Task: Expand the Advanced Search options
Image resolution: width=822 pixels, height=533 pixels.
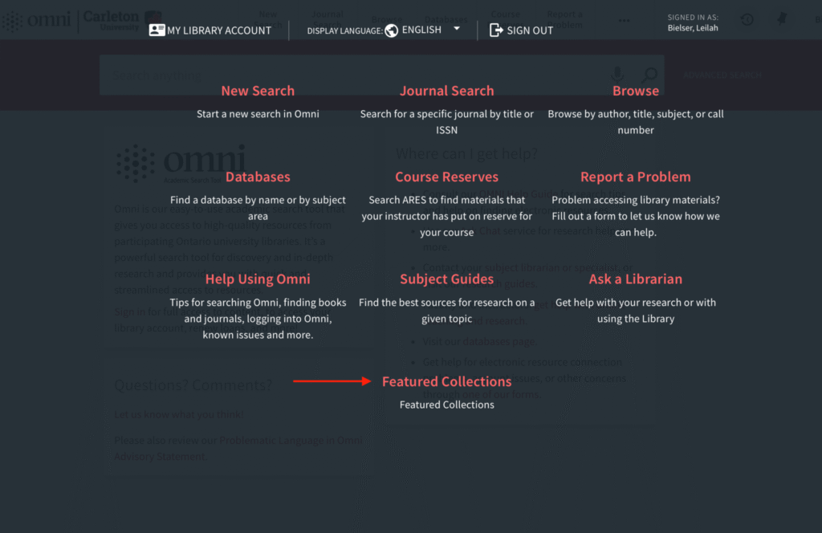Action: (721, 74)
